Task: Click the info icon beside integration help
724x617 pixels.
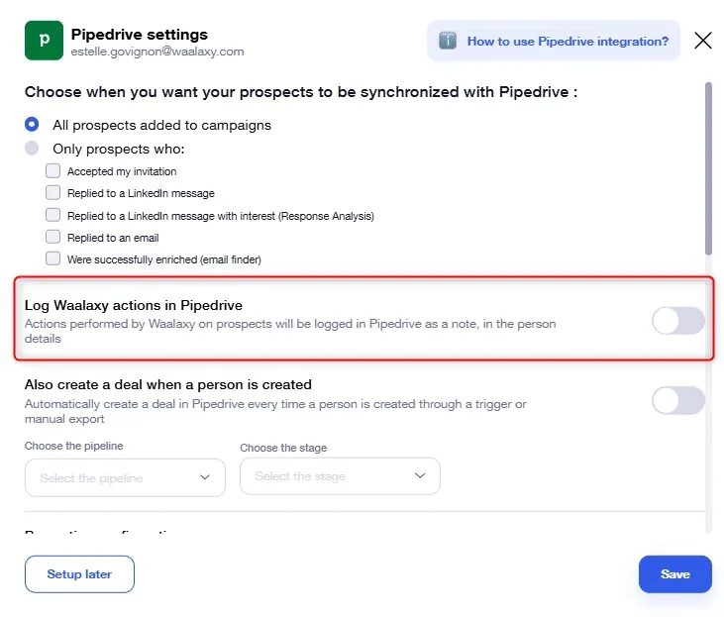Action: (x=448, y=41)
